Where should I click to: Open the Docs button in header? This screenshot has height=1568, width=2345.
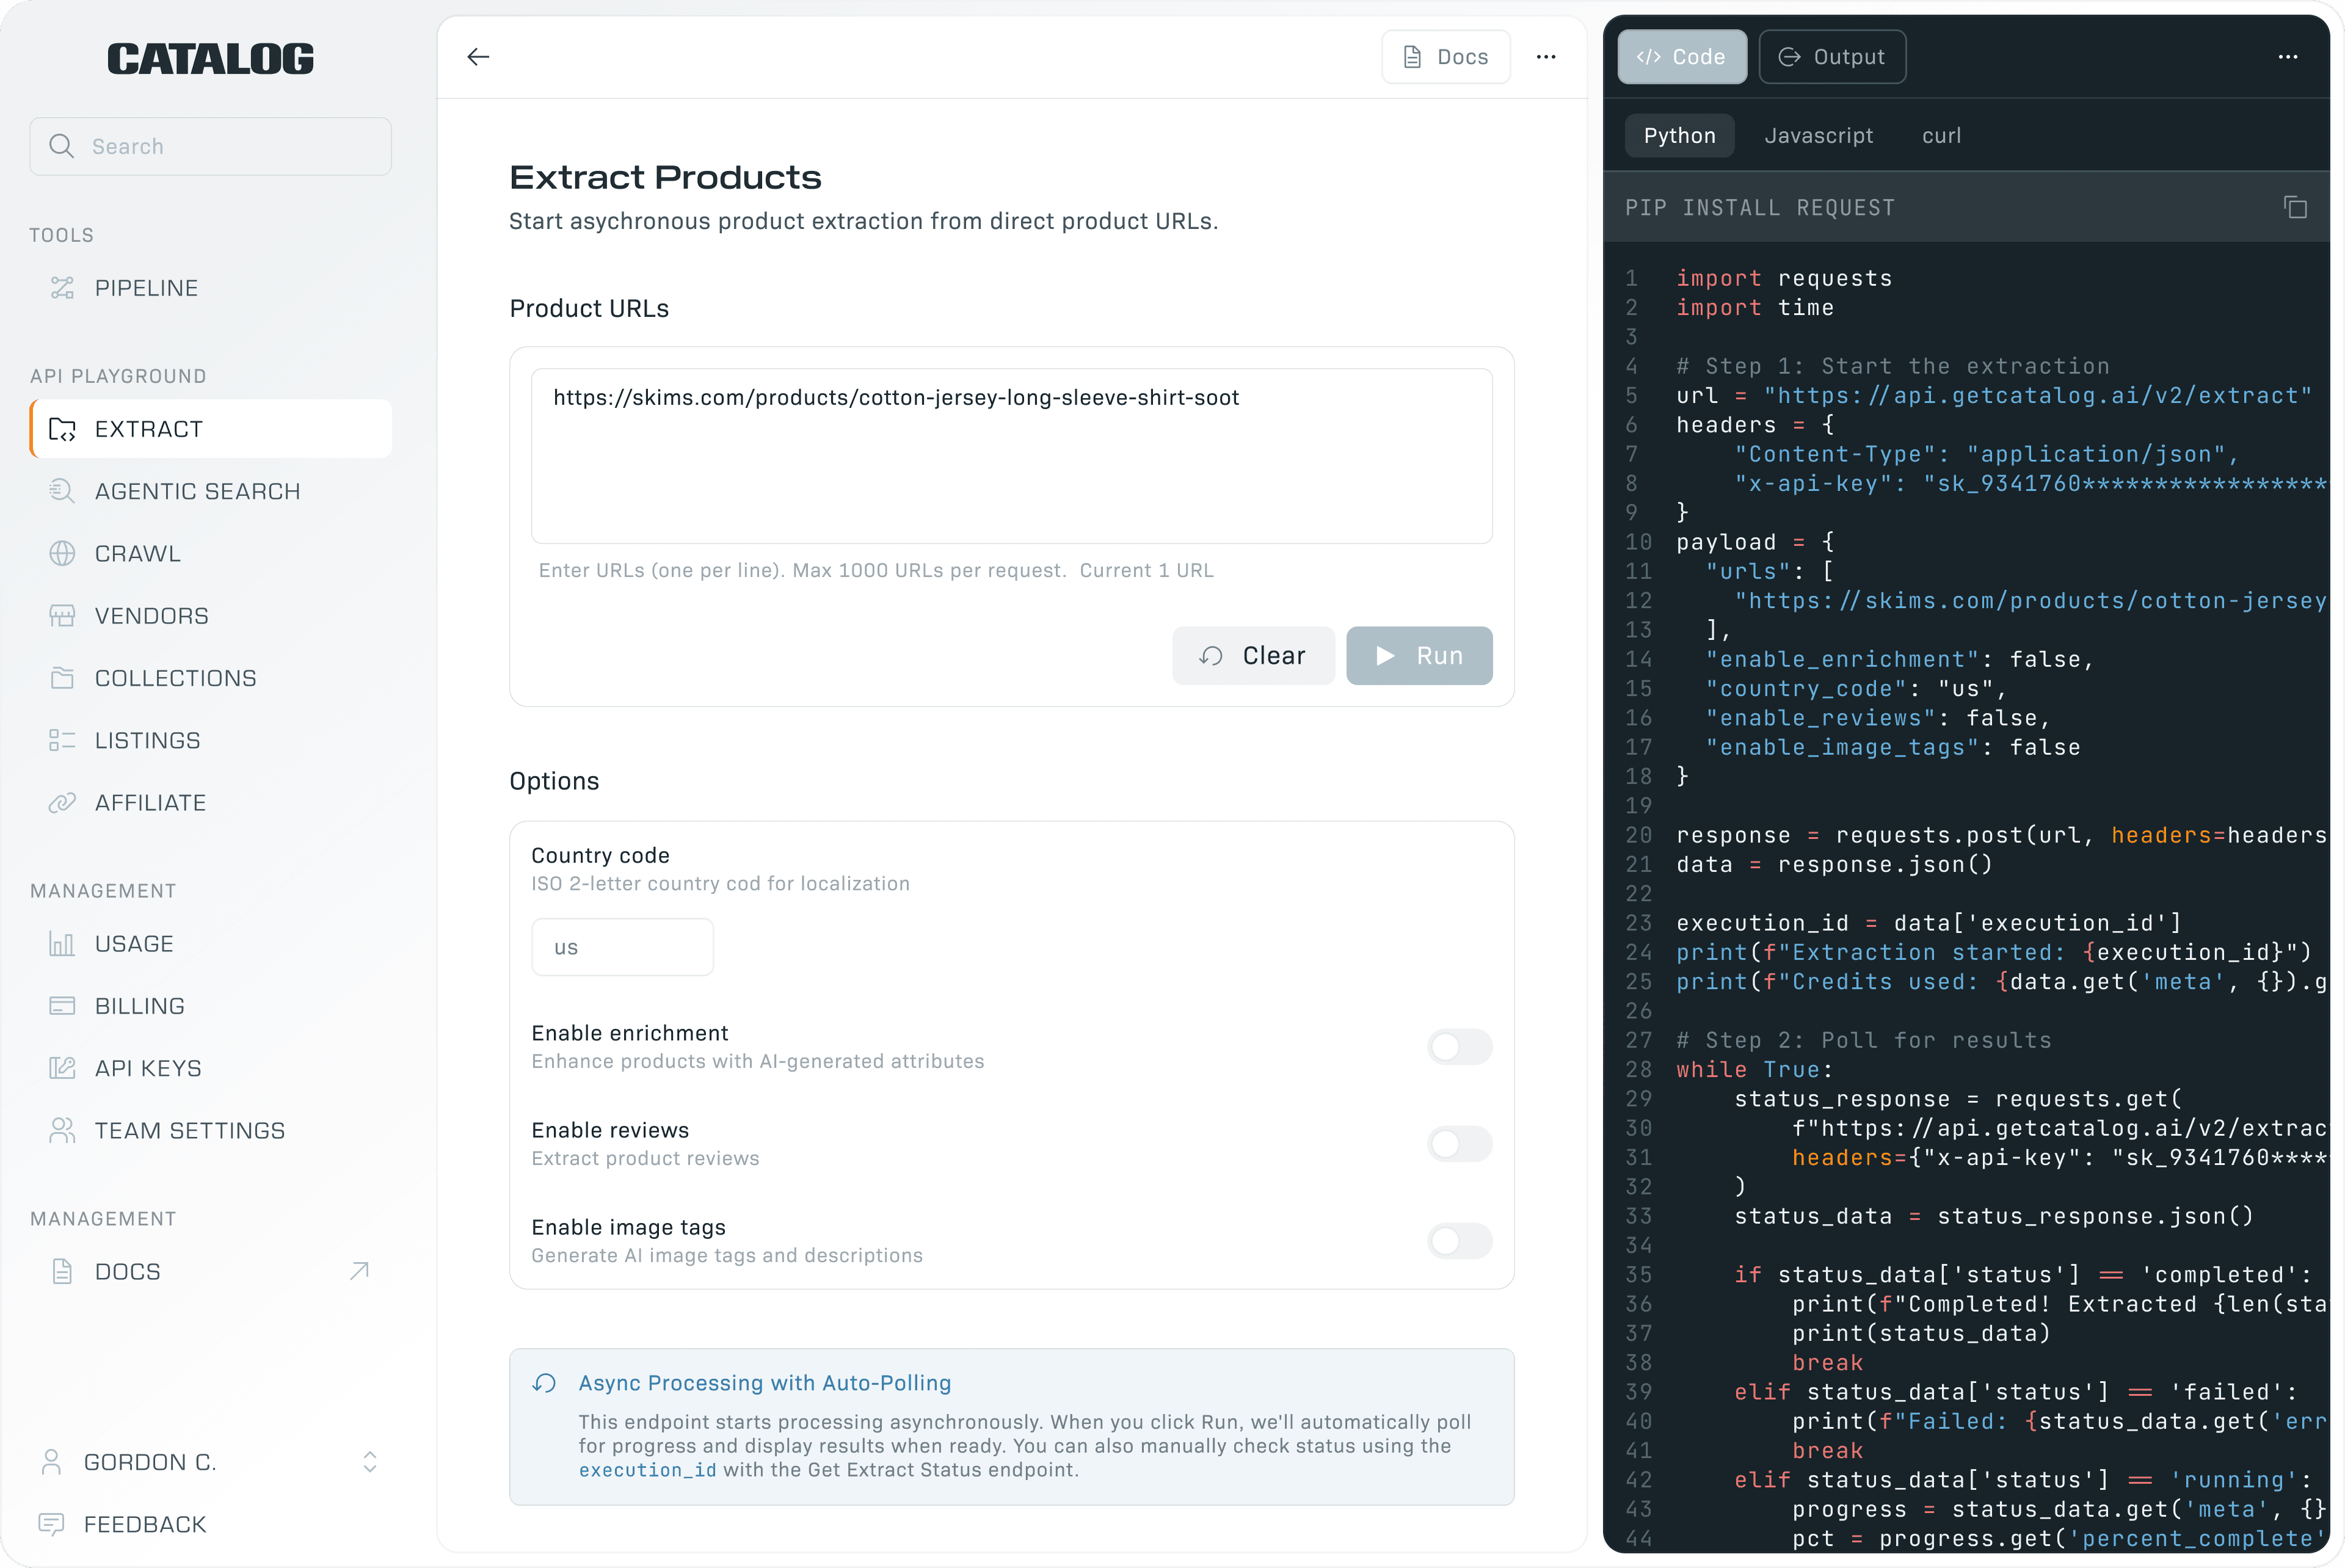point(1446,57)
